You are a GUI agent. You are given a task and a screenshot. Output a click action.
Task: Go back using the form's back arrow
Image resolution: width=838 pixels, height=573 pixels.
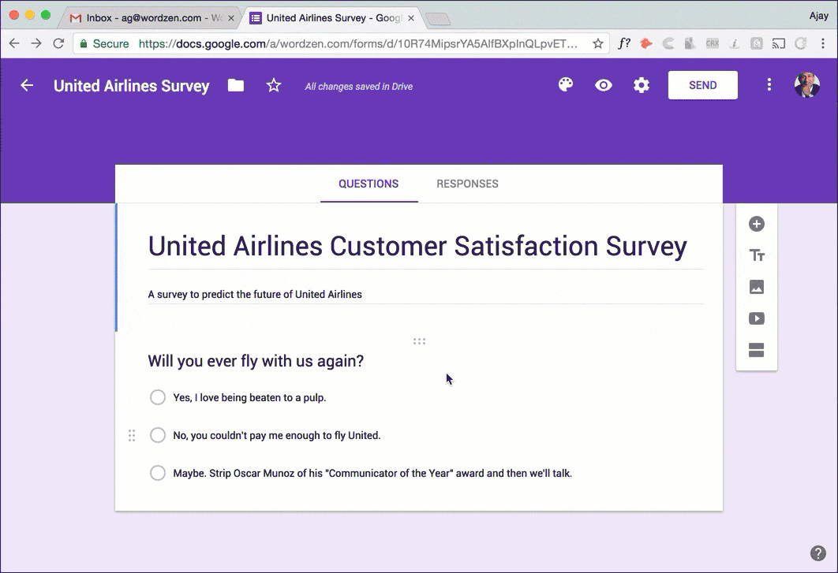[27, 86]
